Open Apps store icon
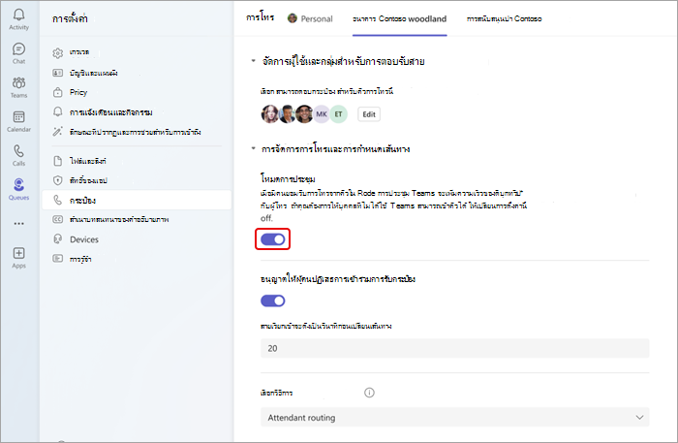Image resolution: width=678 pixels, height=443 pixels. pos(18,253)
